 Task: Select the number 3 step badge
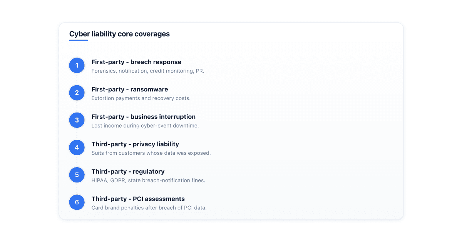77,120
